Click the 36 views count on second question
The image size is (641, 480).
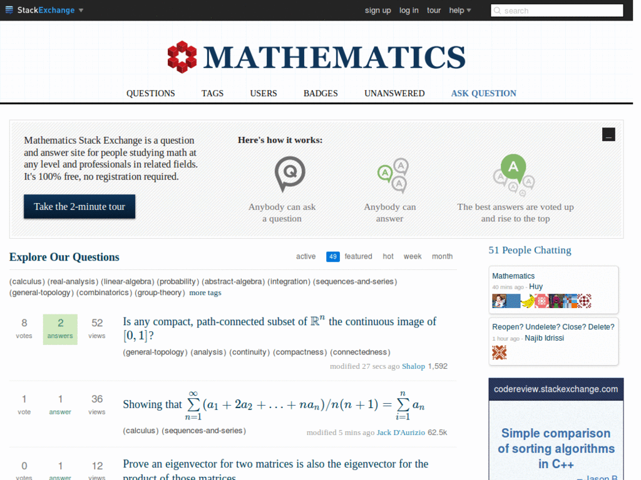pos(97,404)
